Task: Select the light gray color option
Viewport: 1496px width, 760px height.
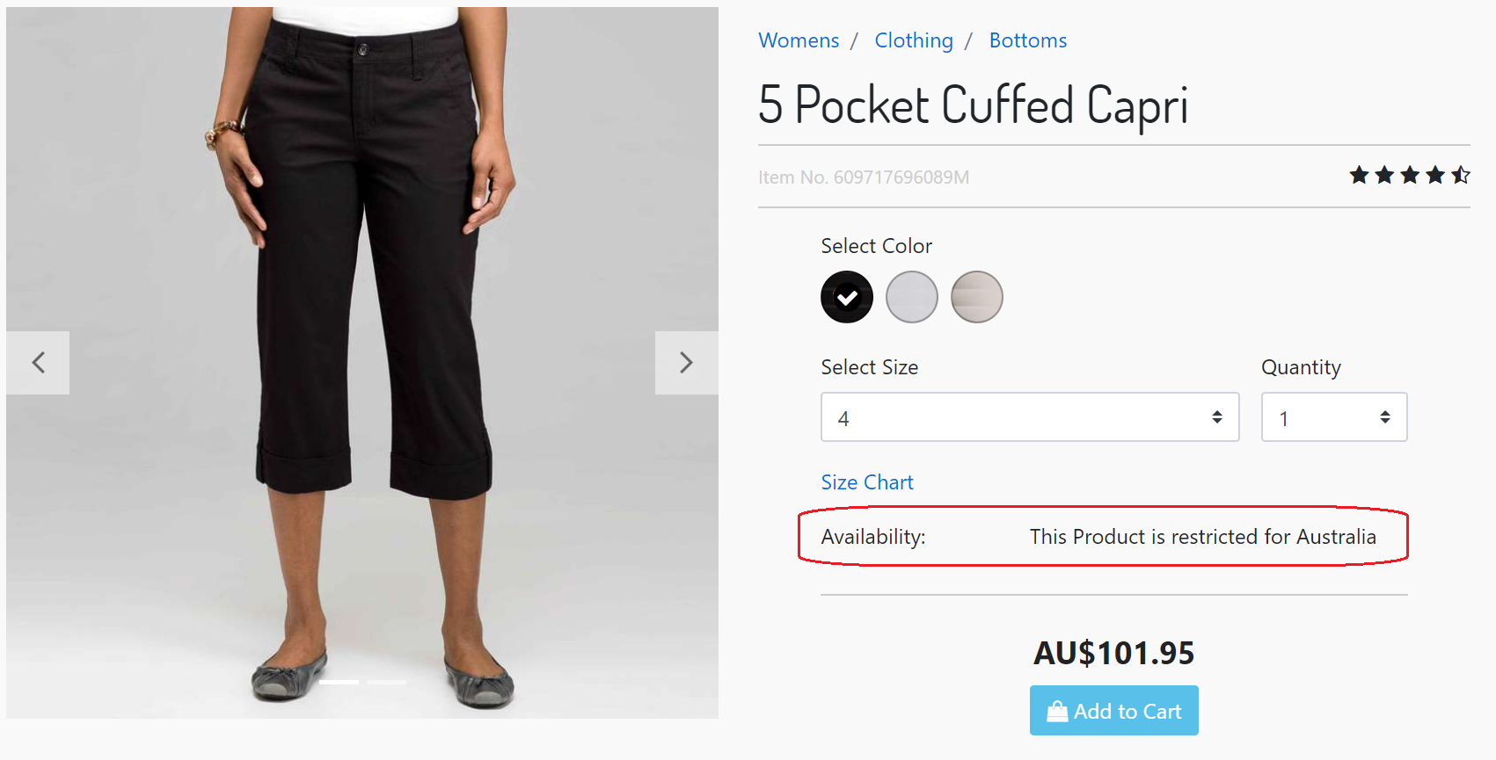Action: pos(912,297)
